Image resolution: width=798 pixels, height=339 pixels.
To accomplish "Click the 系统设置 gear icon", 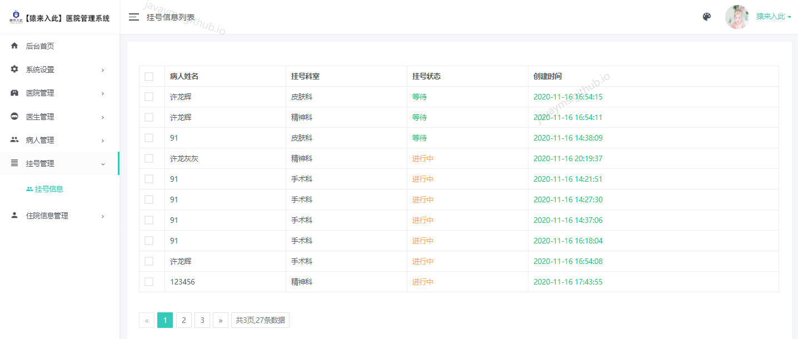I will [x=14, y=69].
